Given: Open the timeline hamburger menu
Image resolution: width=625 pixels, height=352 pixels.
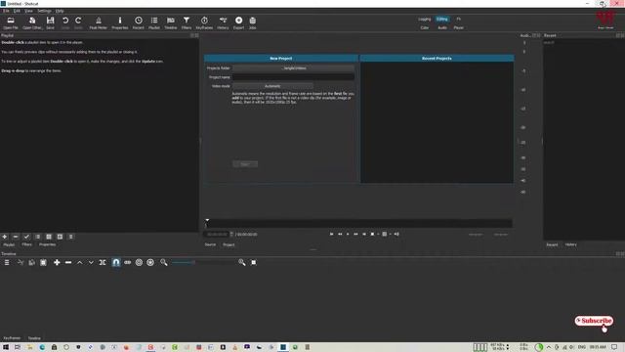Looking at the screenshot, I should [7, 262].
